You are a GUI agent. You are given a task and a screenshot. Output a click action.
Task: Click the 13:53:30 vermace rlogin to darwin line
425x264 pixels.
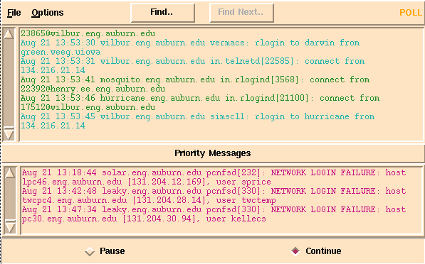[x=190, y=43]
